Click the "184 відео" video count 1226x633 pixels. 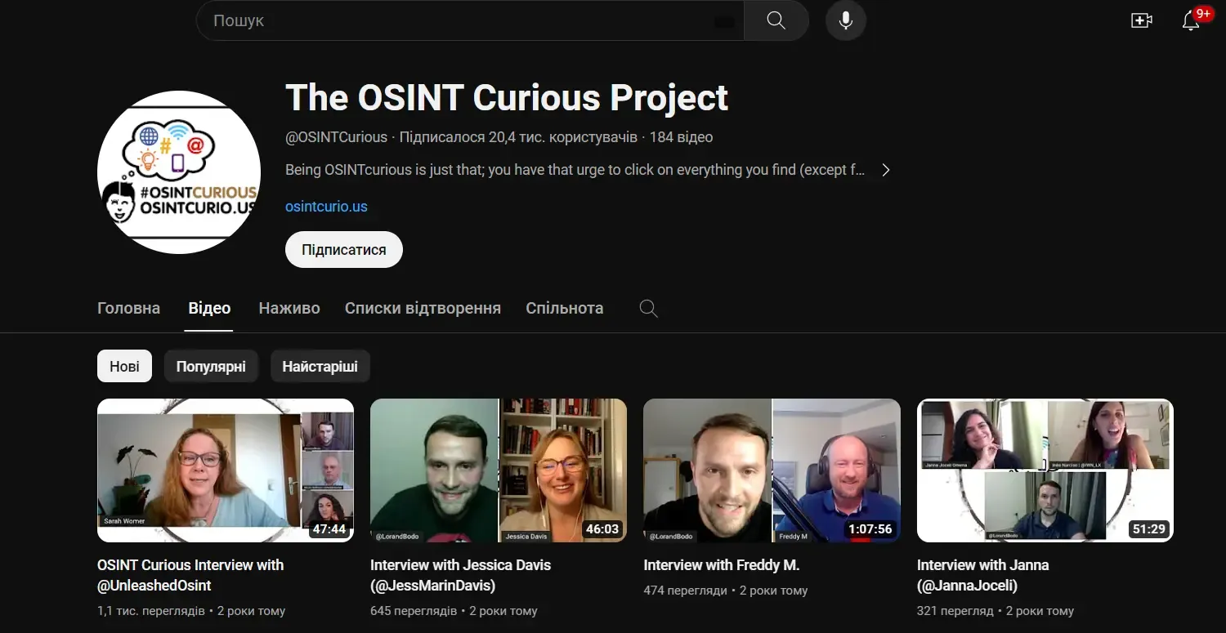(681, 137)
